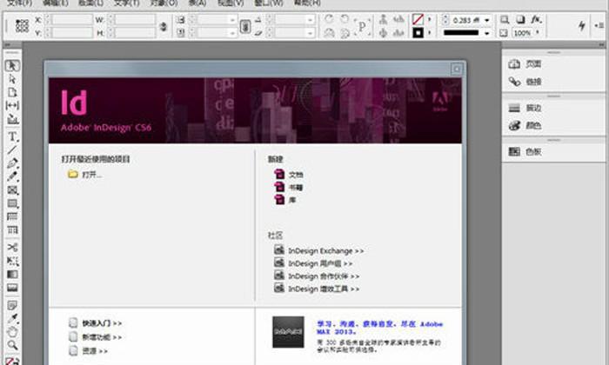The width and height of the screenshot is (609, 365).
Task: Select the Rectangle tool
Action: 12,203
